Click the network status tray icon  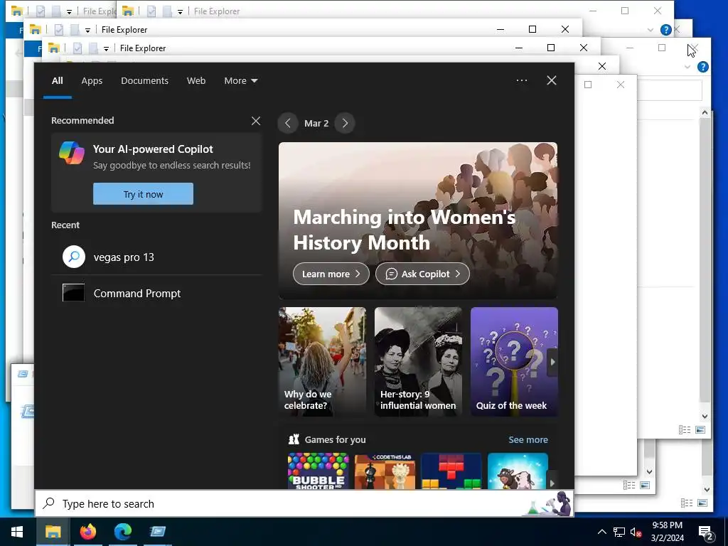click(x=619, y=532)
